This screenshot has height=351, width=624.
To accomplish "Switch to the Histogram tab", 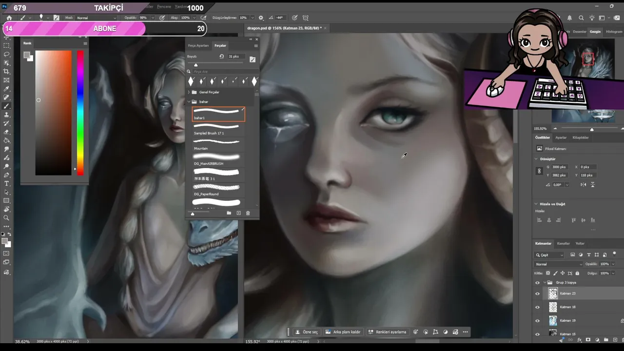I will click(x=614, y=32).
